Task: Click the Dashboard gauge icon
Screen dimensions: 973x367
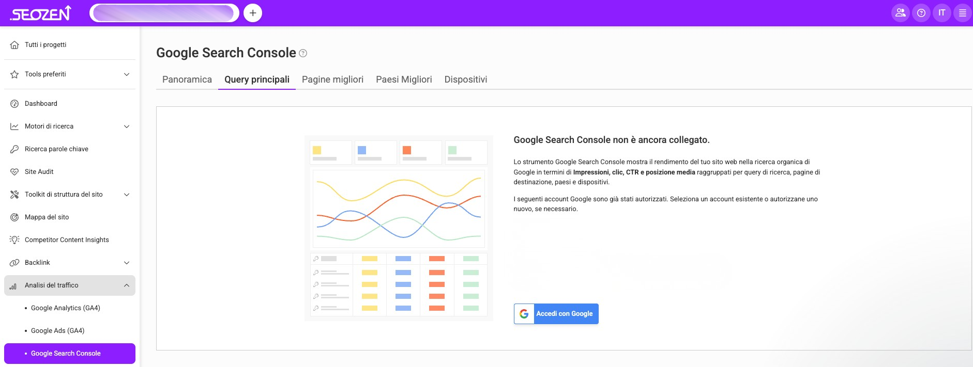Action: [14, 104]
